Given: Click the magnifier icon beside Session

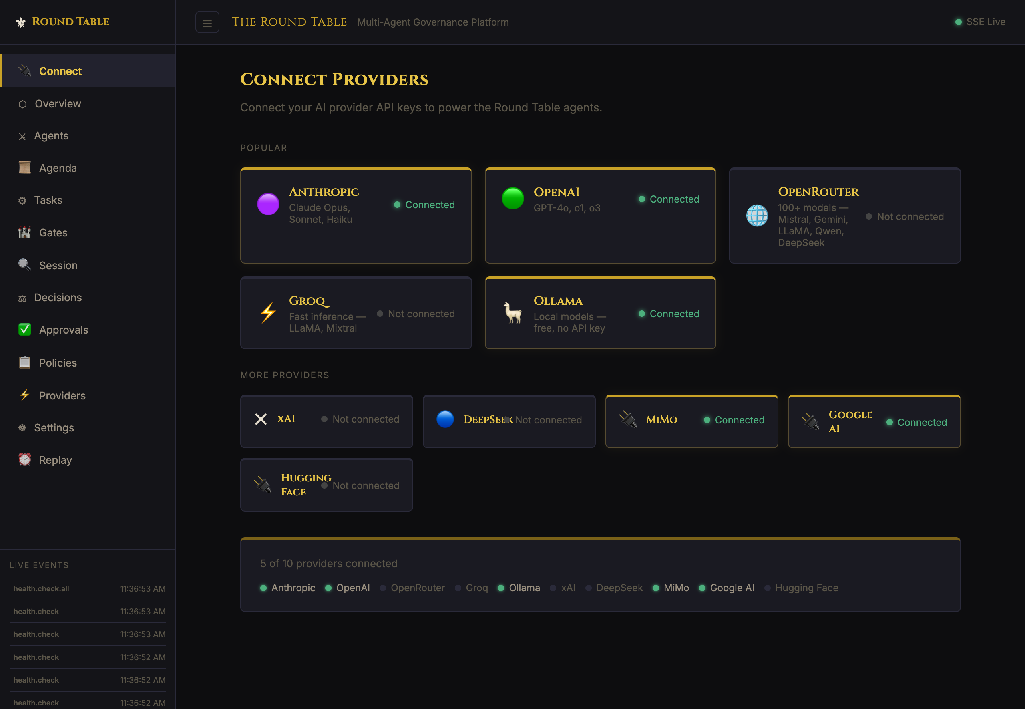Looking at the screenshot, I should pyautogui.click(x=25, y=265).
